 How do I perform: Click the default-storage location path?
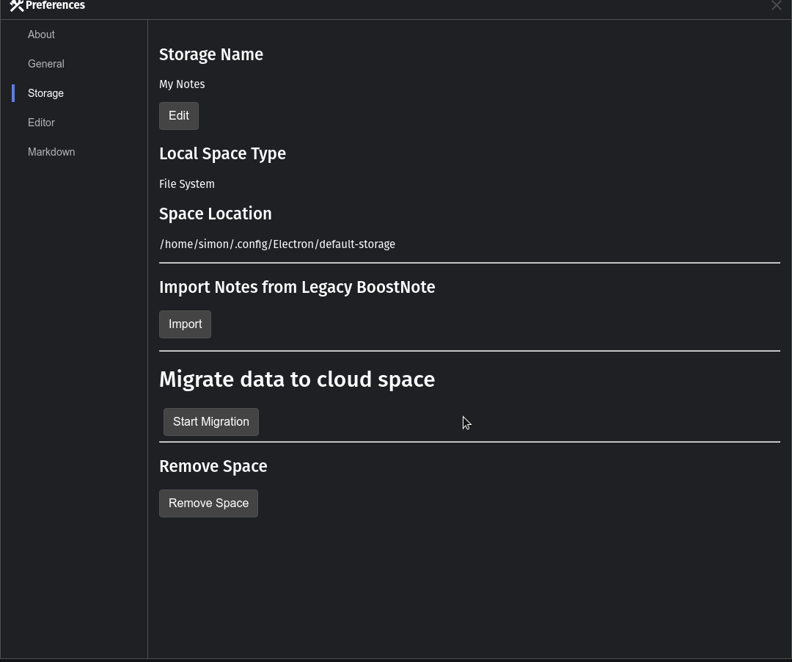tap(277, 244)
